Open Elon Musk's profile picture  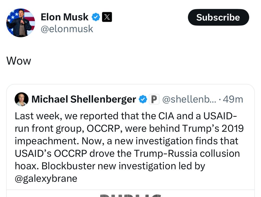pos(21,23)
